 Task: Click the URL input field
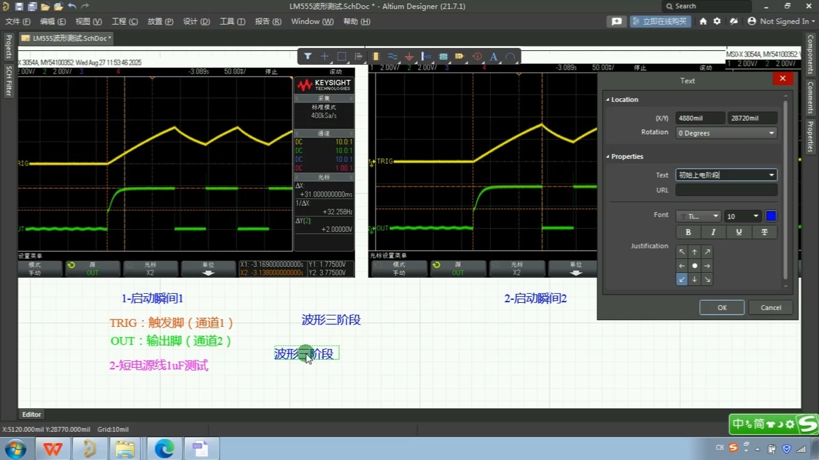726,190
